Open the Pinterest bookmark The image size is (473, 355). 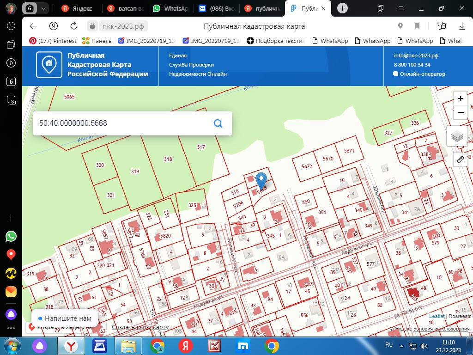tap(53, 41)
